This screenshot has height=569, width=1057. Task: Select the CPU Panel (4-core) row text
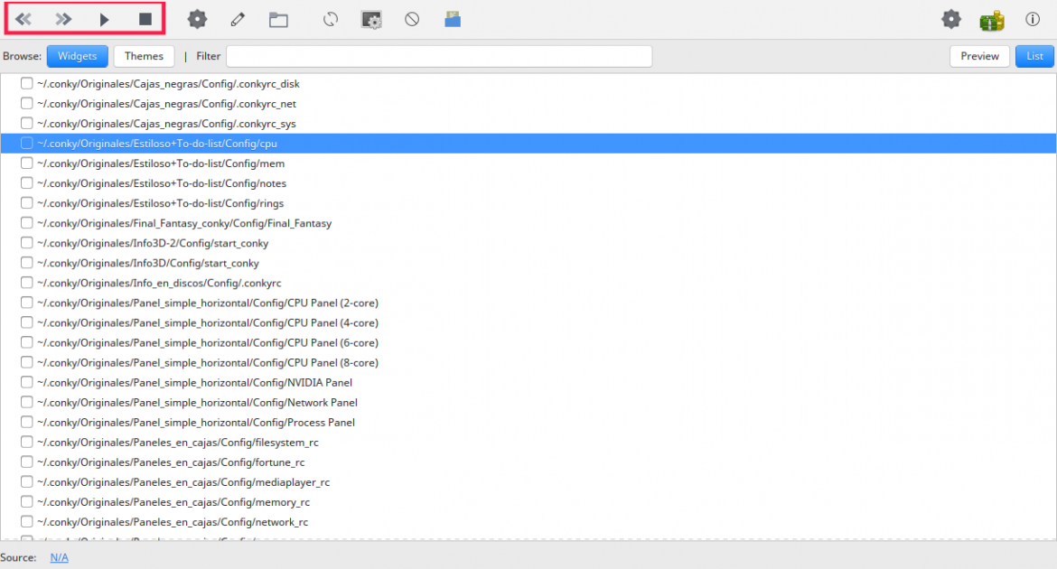click(208, 323)
